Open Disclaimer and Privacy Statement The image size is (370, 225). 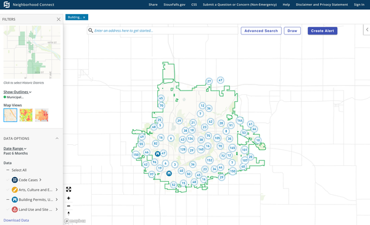322,4
